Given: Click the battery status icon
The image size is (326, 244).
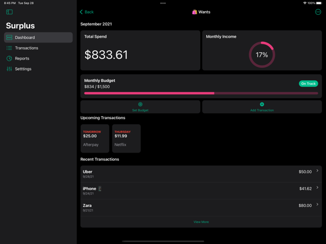Looking at the screenshot, I should [x=319, y=3].
